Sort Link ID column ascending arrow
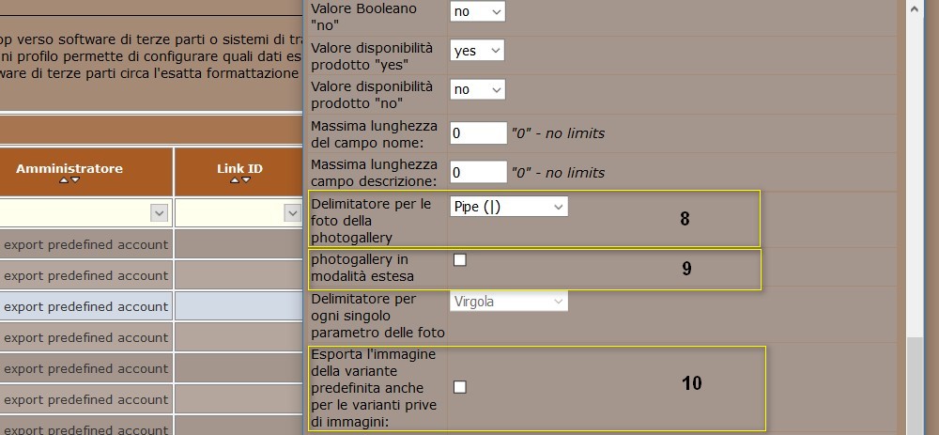Image resolution: width=939 pixels, height=435 pixels. click(x=235, y=180)
